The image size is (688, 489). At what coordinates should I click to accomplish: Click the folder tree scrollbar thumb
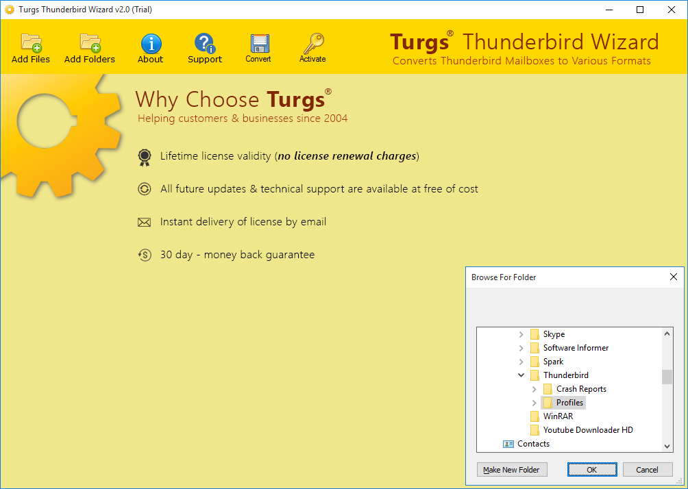pyautogui.click(x=667, y=377)
